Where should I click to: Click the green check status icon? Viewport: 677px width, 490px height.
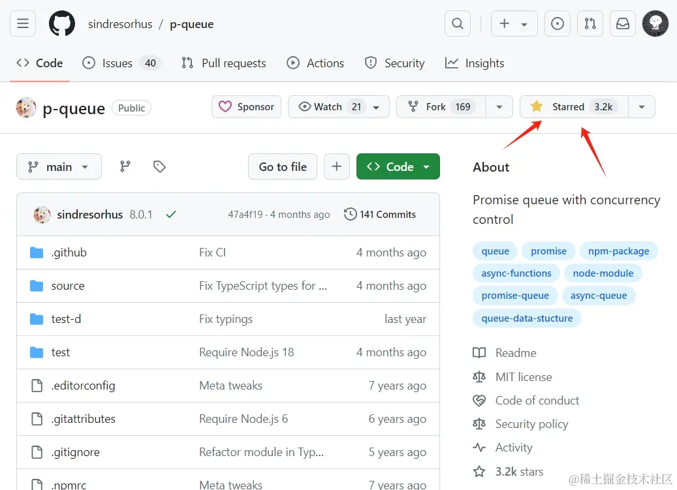(x=171, y=215)
